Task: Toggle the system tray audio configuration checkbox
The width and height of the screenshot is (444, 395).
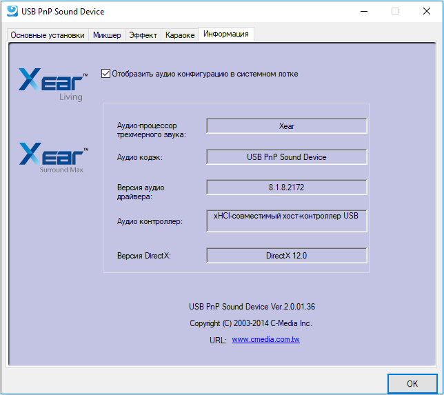Action: (x=105, y=74)
